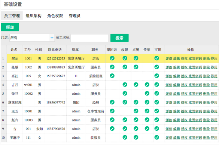219x145 pixels.
Task: Select name cell 王麻子
Action: (x=15, y=138)
